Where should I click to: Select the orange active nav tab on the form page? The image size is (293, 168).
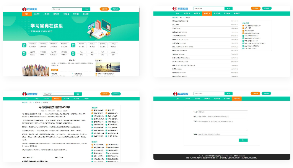(237, 99)
